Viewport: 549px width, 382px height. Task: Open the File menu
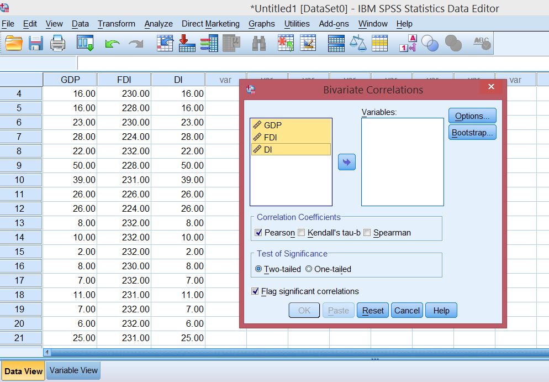click(x=8, y=24)
